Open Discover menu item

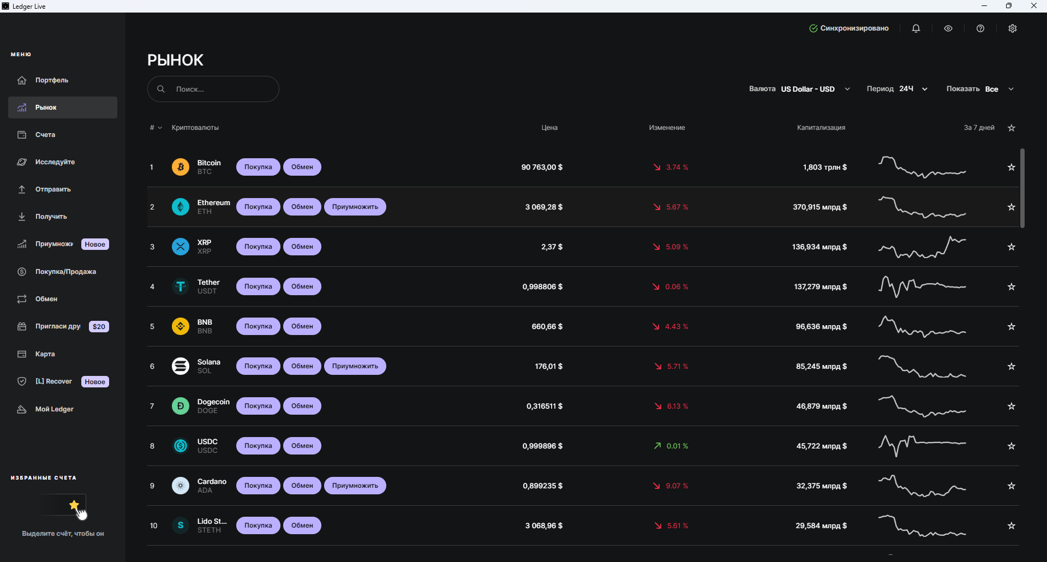point(63,162)
